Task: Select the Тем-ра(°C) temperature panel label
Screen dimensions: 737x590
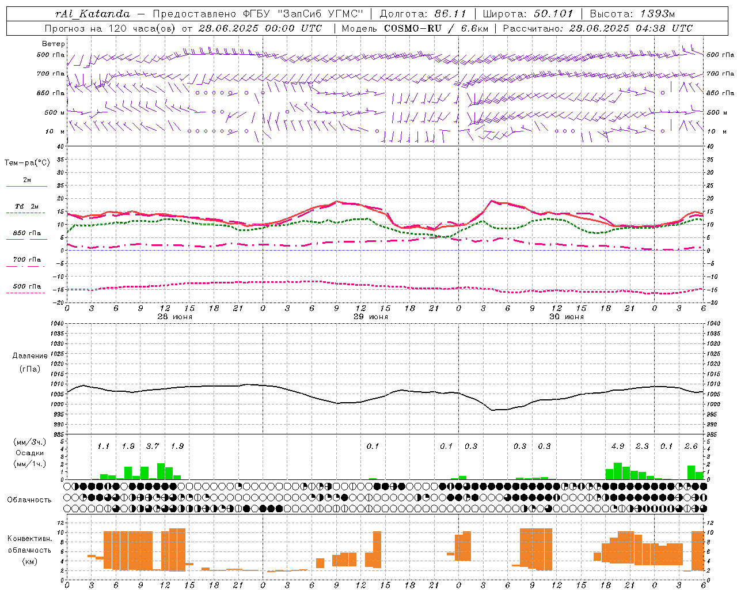Action: [x=27, y=163]
